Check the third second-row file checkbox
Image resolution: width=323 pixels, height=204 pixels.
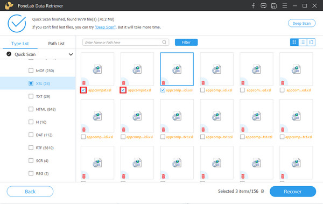[x=163, y=137]
